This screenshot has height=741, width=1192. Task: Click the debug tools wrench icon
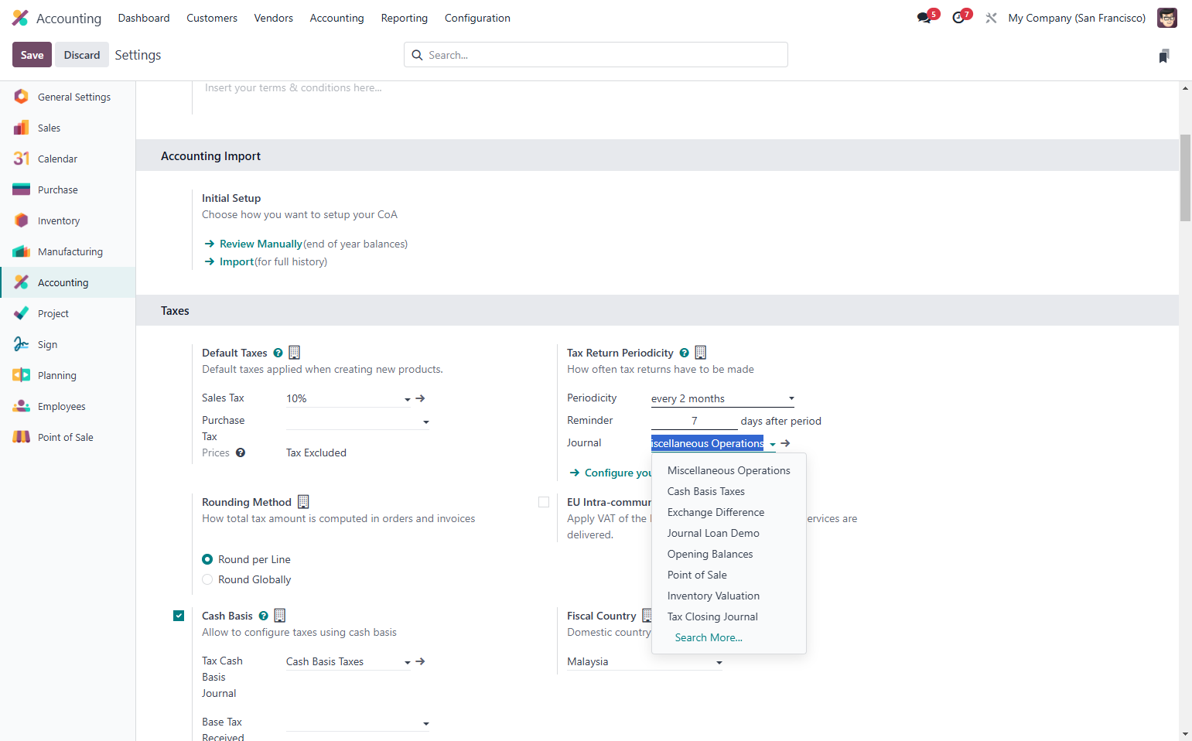click(991, 18)
